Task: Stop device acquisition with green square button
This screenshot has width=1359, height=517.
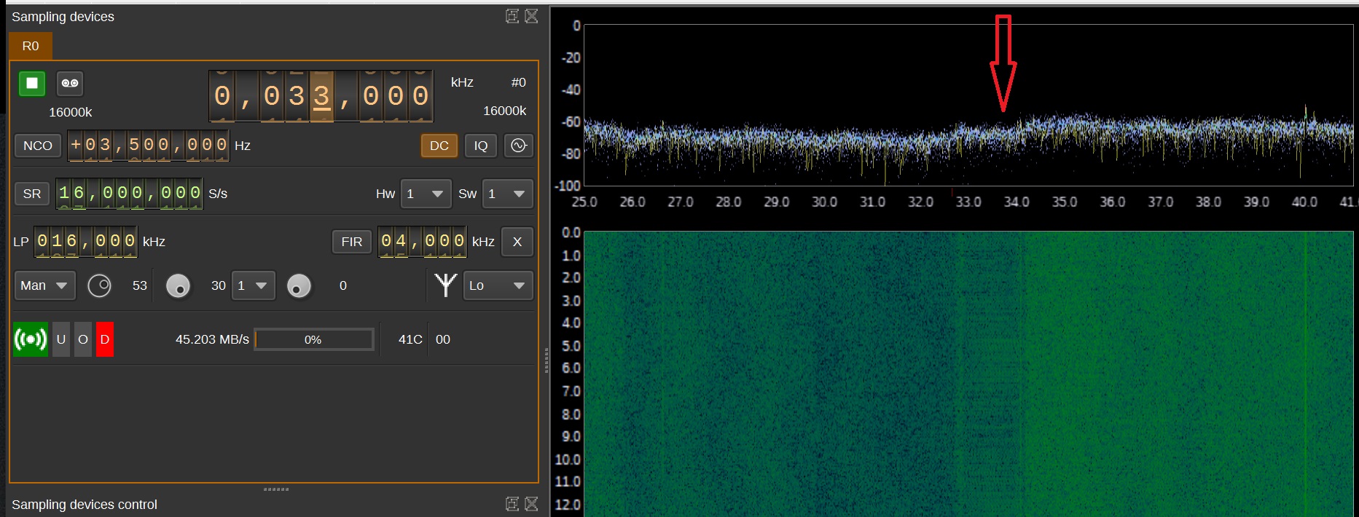Action: [32, 83]
